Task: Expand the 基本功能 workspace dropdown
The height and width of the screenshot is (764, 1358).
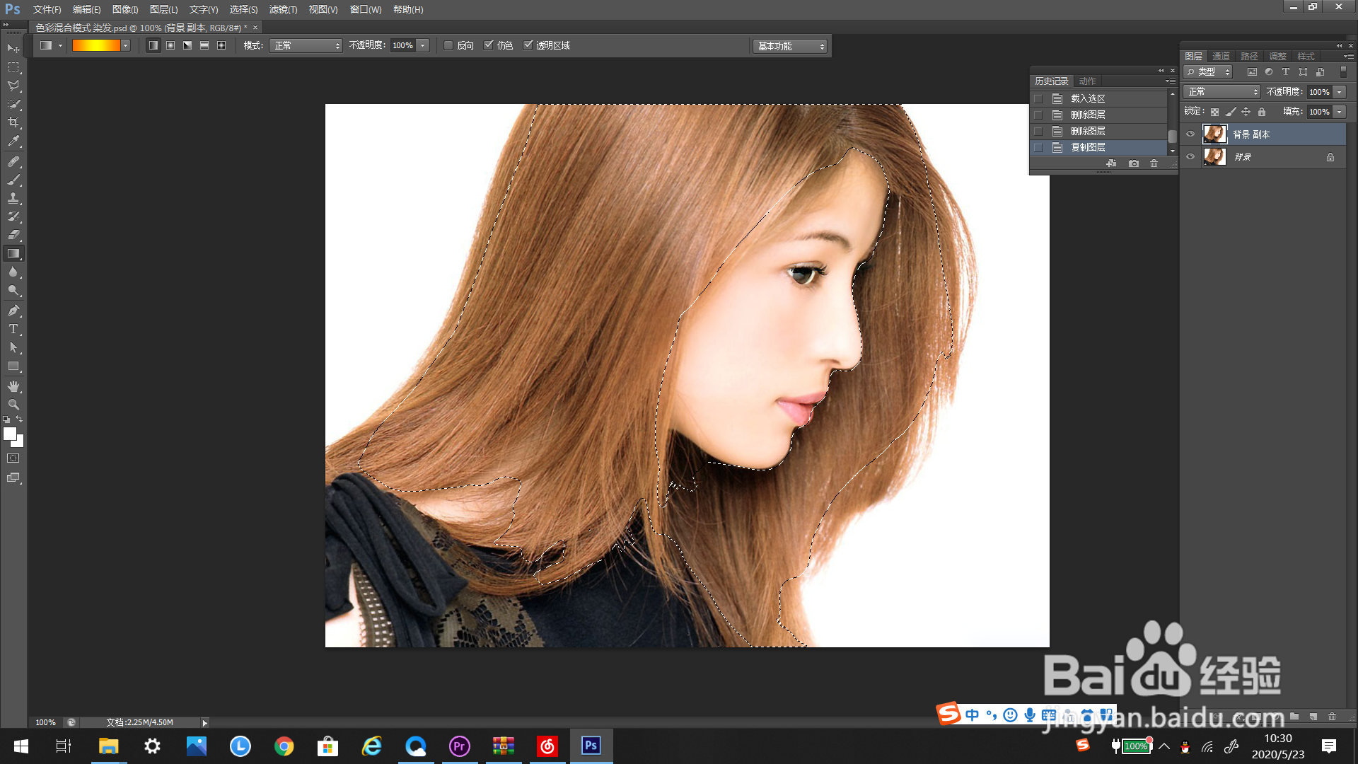Action: pos(790,46)
